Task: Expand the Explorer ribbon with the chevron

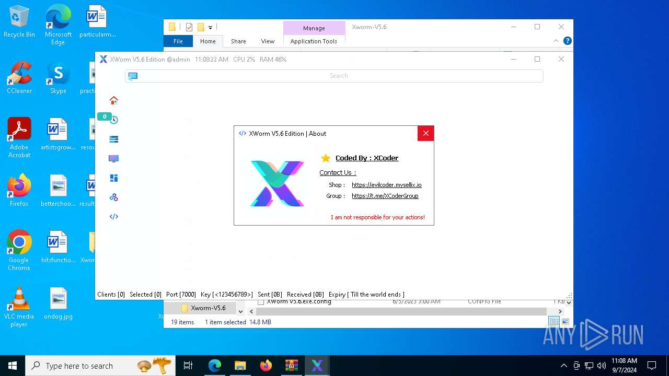Action: tap(556, 41)
